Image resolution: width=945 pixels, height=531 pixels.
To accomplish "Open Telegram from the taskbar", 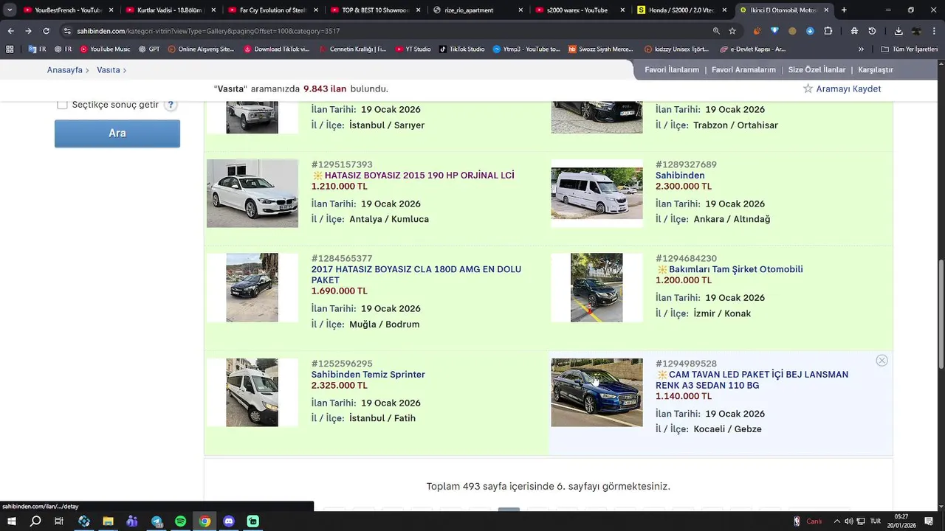I will coord(157,521).
